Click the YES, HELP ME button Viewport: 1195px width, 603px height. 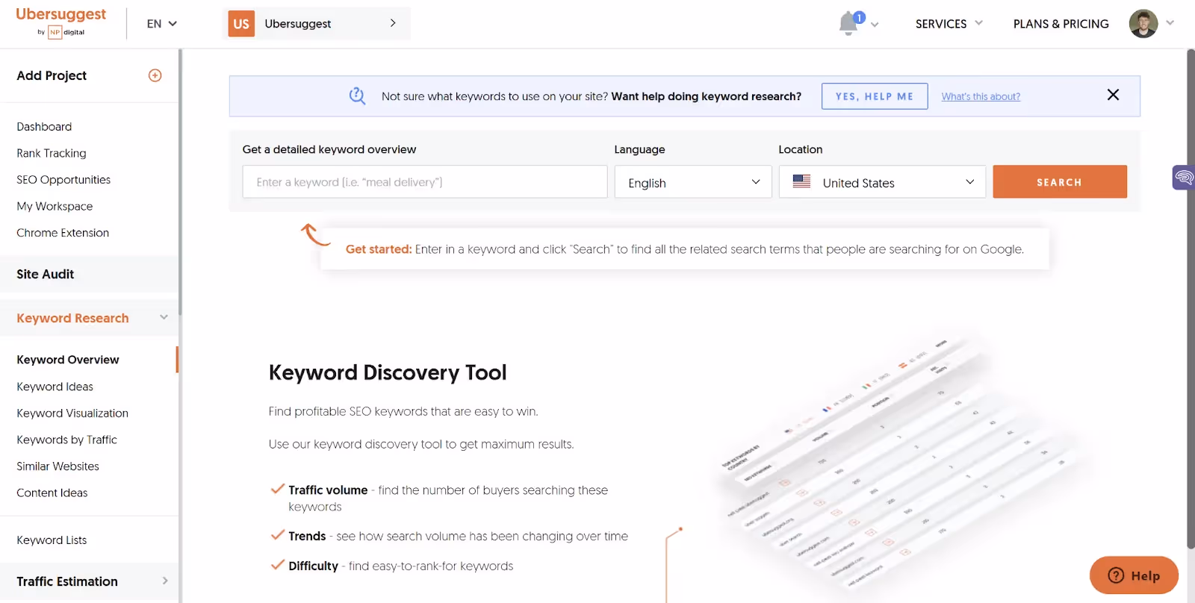click(x=875, y=96)
